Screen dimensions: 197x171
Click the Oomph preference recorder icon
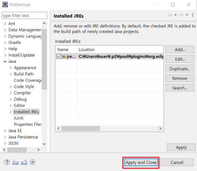[x=33, y=162]
